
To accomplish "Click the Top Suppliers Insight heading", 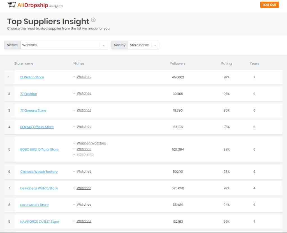I will [x=48, y=21].
